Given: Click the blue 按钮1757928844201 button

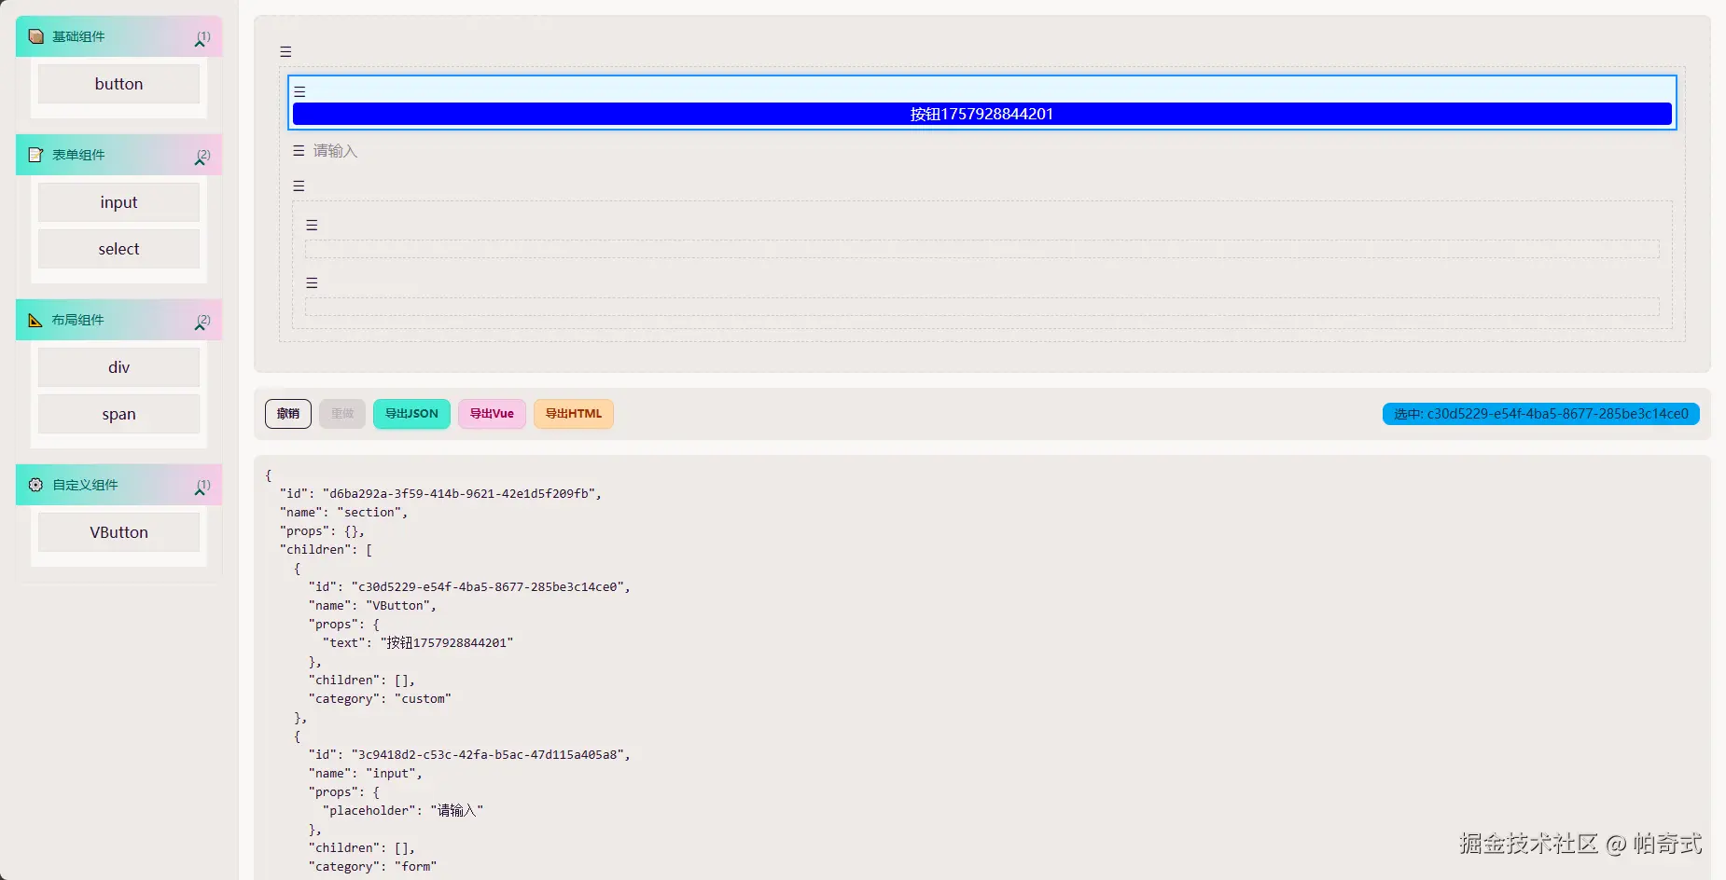Looking at the screenshot, I should 981,115.
